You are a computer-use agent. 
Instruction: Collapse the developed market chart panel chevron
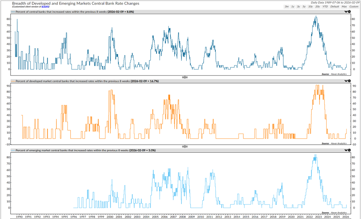point(346,81)
